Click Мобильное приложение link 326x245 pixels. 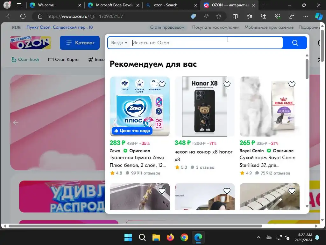click(x=269, y=27)
